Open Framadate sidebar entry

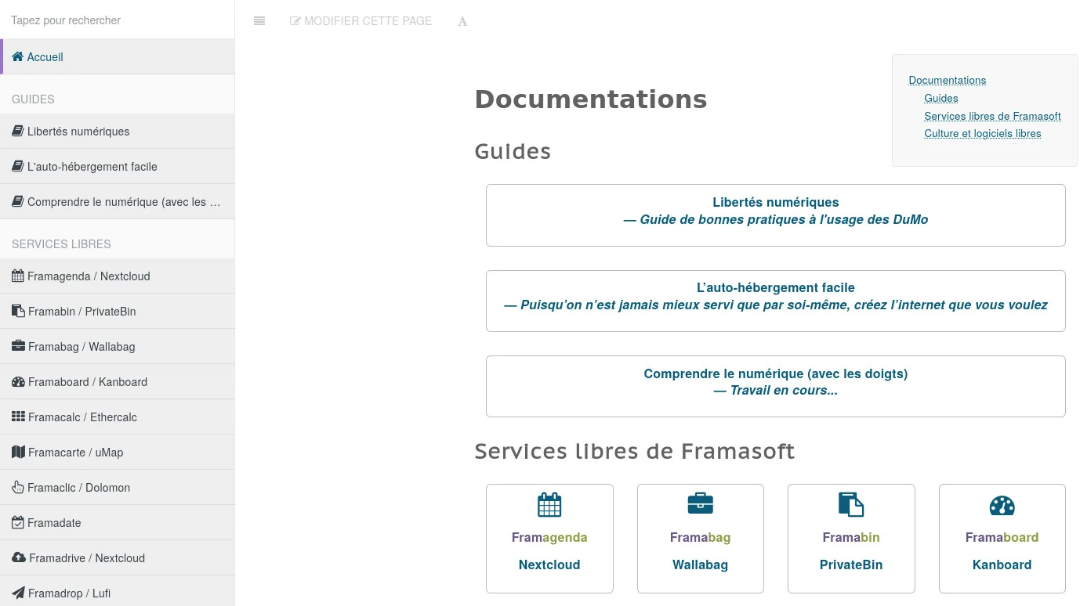(118, 523)
